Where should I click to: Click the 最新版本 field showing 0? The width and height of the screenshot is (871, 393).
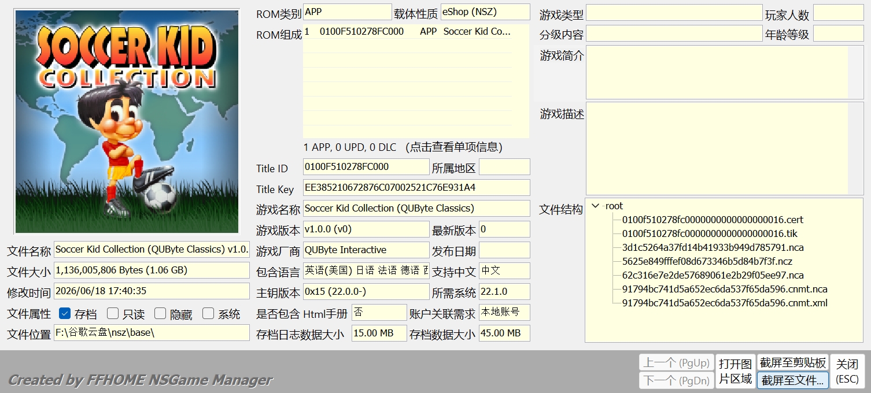(x=504, y=229)
